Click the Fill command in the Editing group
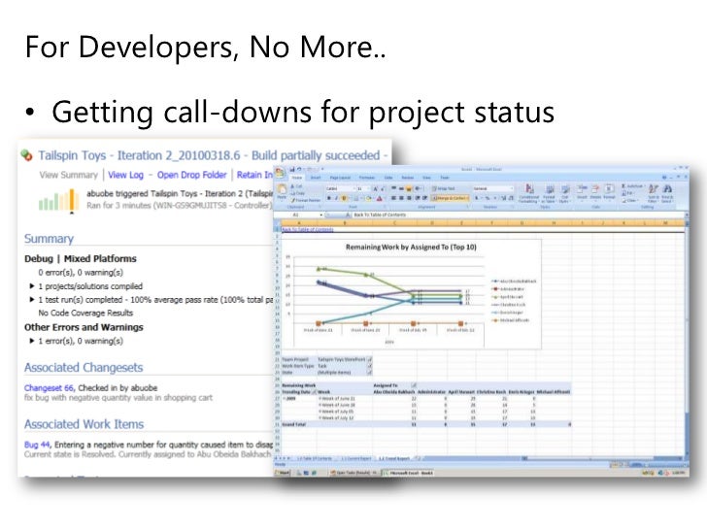707x530 pixels. [627, 193]
